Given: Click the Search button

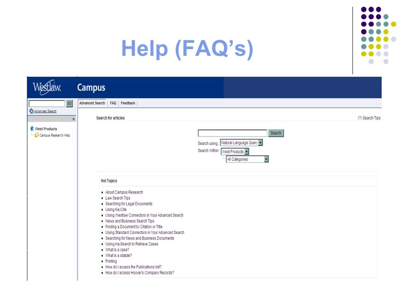Looking at the screenshot, I should [276, 133].
